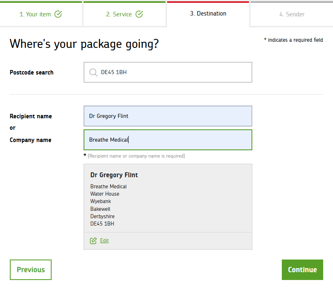
Task: Click the Postcode search label
Action: 32,72
